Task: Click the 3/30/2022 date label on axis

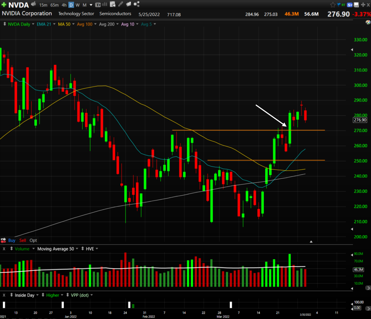Action: (305, 314)
